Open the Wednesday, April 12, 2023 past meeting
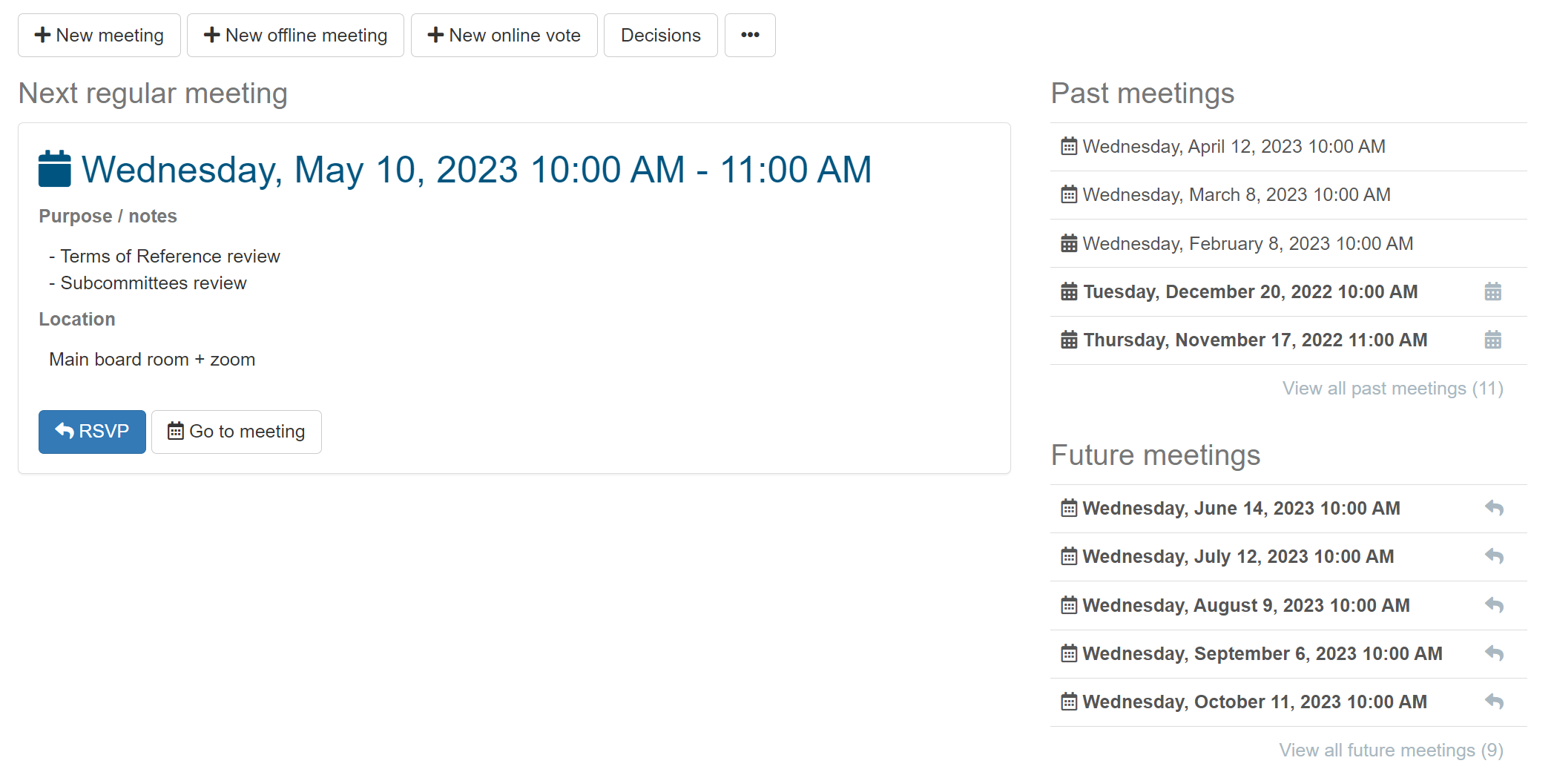The width and height of the screenshot is (1554, 772). click(1234, 147)
